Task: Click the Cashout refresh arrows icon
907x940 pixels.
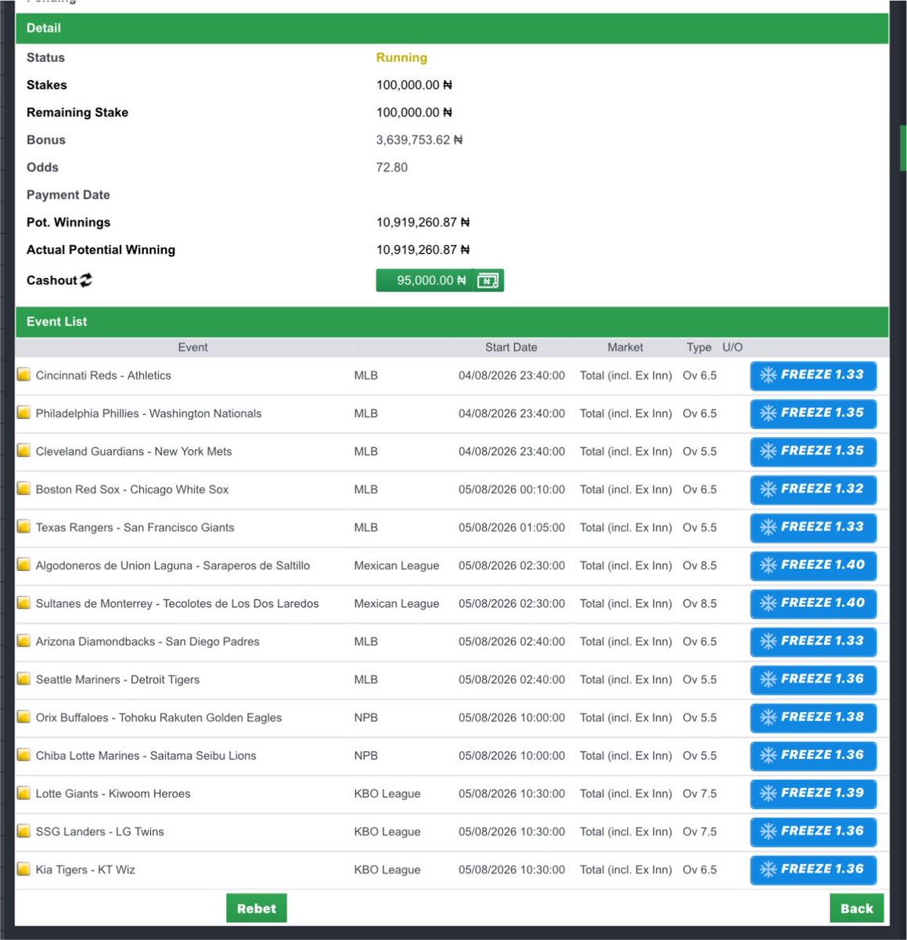Action: pos(86,280)
